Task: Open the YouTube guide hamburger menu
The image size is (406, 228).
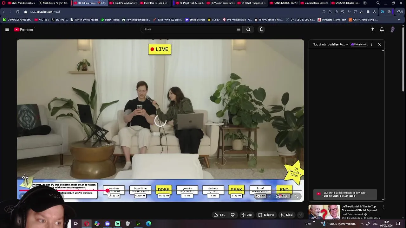Action: tap(7, 29)
